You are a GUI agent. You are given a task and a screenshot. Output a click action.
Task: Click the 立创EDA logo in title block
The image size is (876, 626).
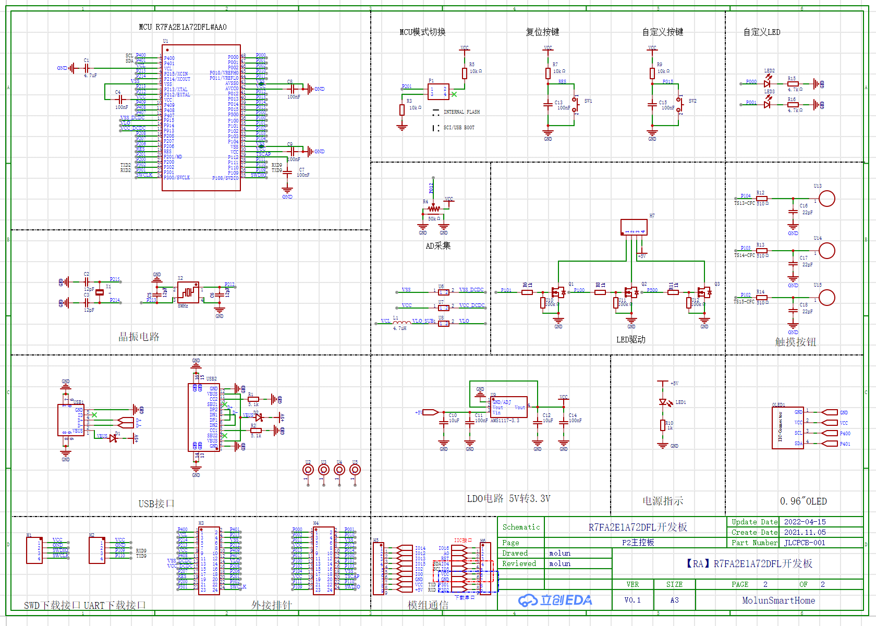(555, 600)
